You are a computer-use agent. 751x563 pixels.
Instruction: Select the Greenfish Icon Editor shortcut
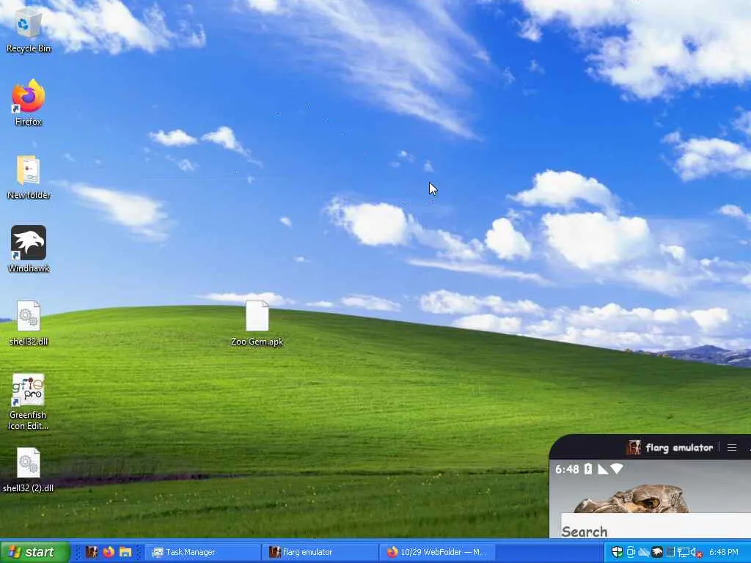(x=29, y=401)
